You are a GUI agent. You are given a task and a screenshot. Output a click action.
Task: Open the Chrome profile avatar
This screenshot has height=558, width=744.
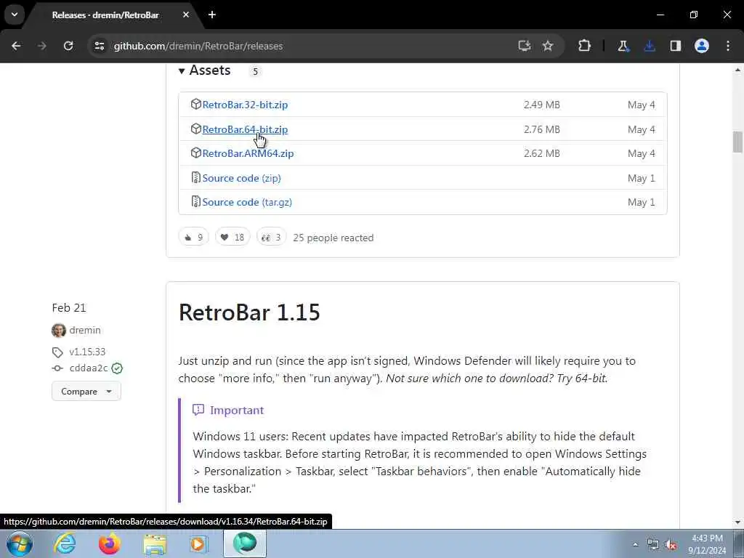(x=702, y=46)
